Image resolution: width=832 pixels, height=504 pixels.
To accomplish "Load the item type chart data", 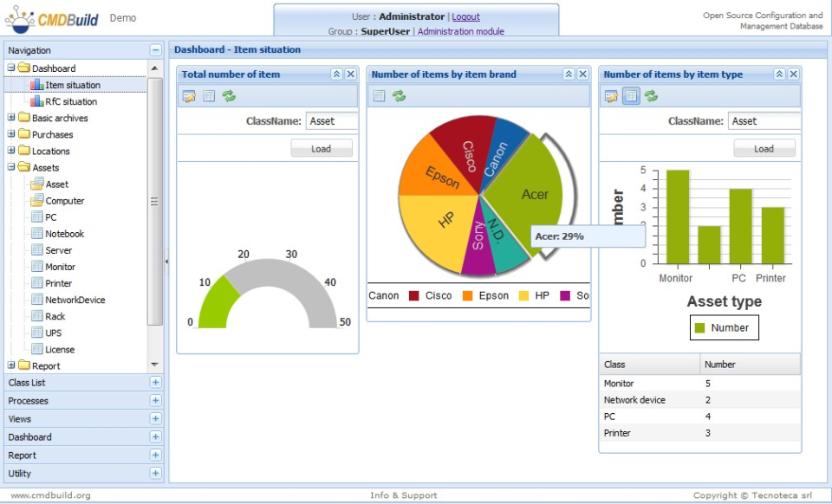I will pyautogui.click(x=764, y=148).
